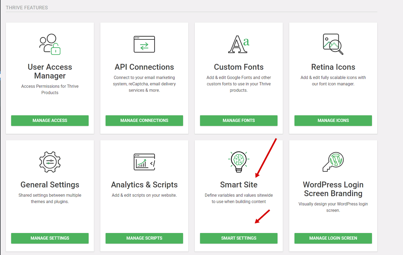
Task: Click 'Connect to your email marketing' description
Action: [144, 84]
